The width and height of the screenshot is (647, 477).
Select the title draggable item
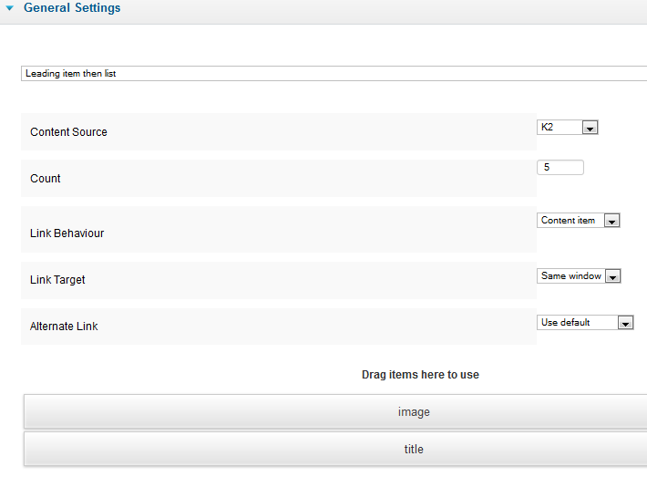point(335,449)
